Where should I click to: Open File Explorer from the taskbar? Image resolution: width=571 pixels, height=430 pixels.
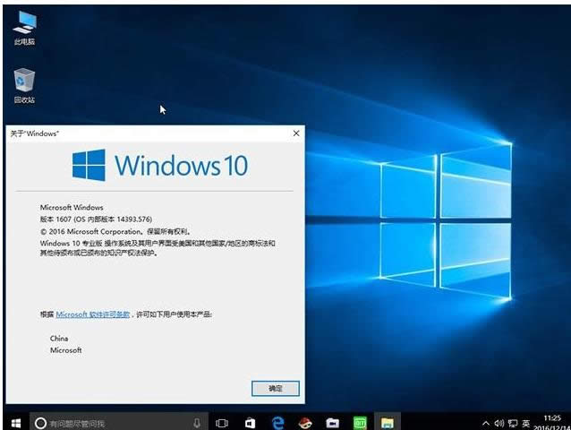[387, 422]
